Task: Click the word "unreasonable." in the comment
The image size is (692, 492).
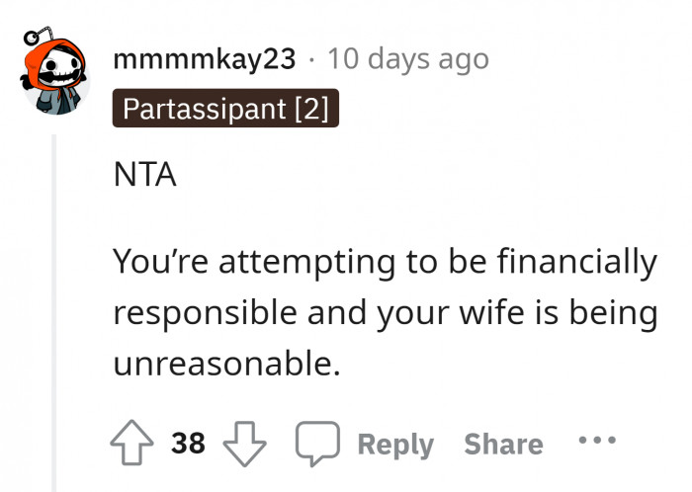Action: [x=225, y=365]
